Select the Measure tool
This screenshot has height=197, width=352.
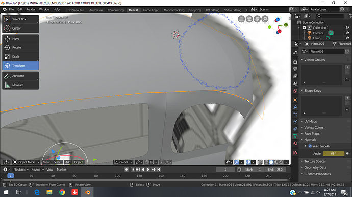[20, 85]
